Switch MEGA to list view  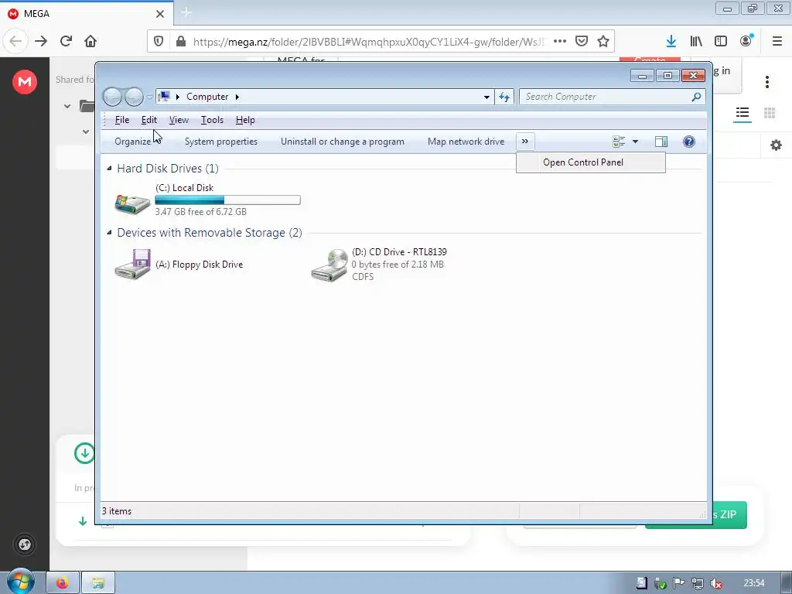click(x=742, y=113)
